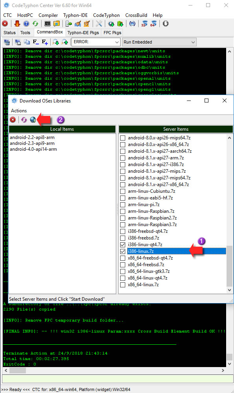The image size is (234, 393).
Task: Open Actions menu in Download OSes Libraries
Action: coord(19,111)
